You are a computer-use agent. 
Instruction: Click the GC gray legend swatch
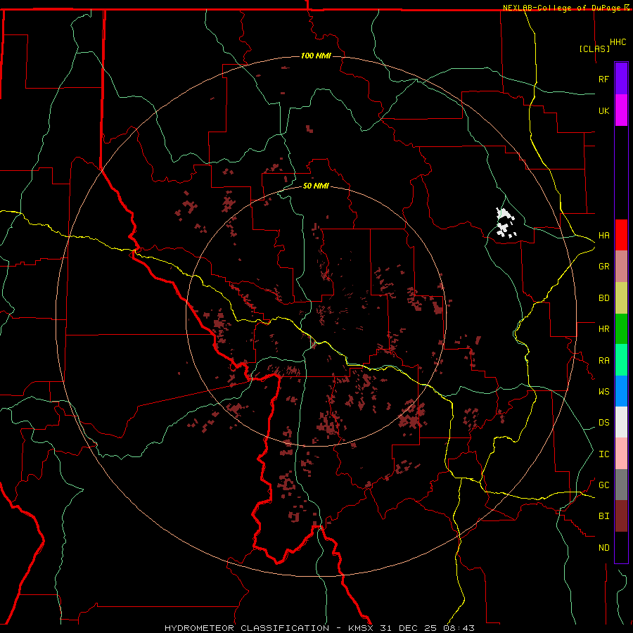(621, 485)
